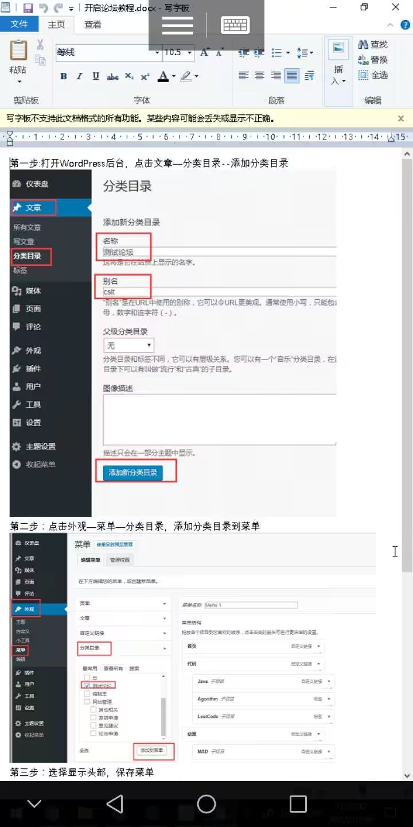Screen dimensions: 413x827
Task: Click the 全选 select all button
Action: (x=372, y=75)
